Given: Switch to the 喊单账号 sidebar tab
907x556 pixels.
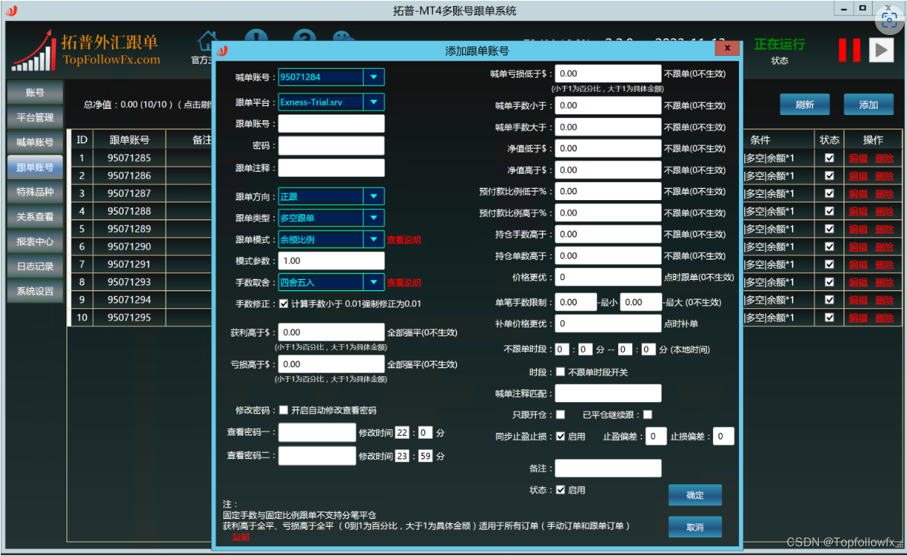Looking at the screenshot, I should pos(35,143).
